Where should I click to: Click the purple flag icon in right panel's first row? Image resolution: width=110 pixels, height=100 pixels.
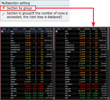point(57,31)
